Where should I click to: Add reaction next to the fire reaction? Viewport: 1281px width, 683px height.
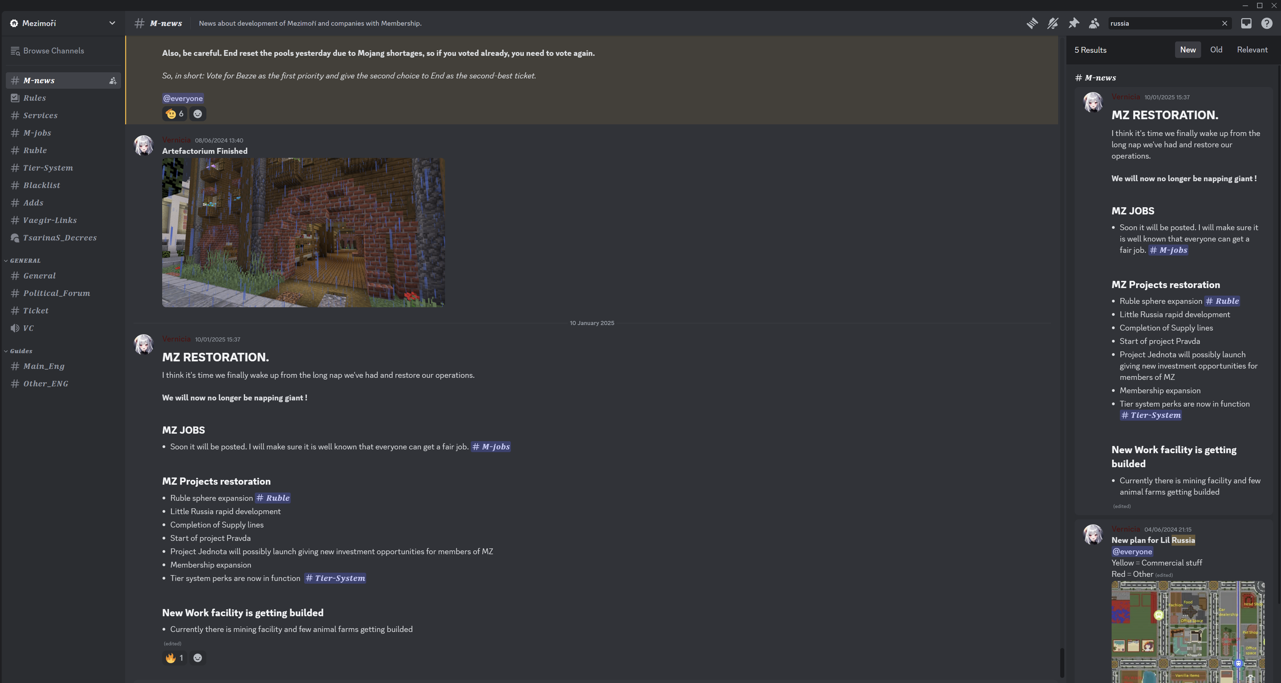click(x=197, y=658)
